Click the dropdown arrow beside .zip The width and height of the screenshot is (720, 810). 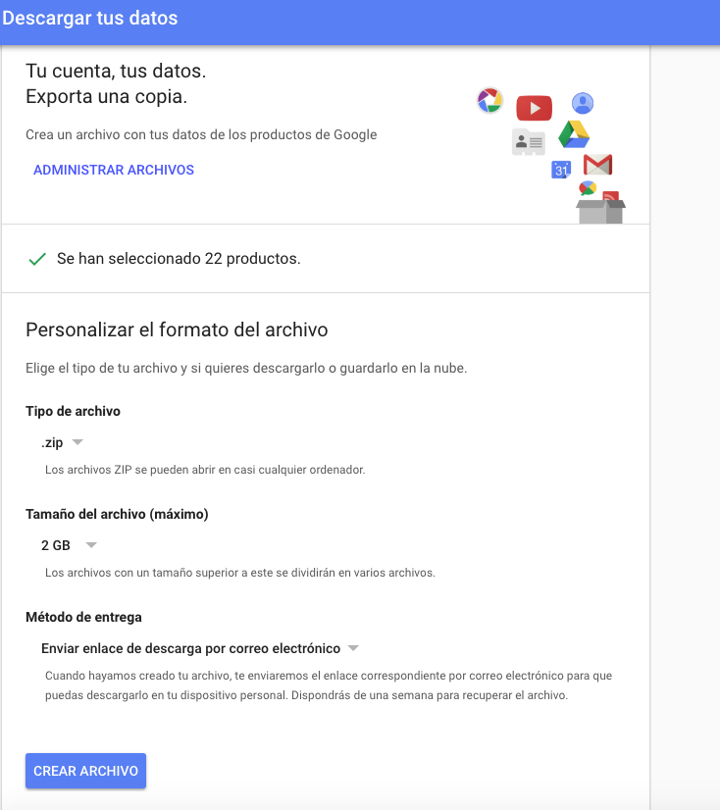click(x=78, y=443)
